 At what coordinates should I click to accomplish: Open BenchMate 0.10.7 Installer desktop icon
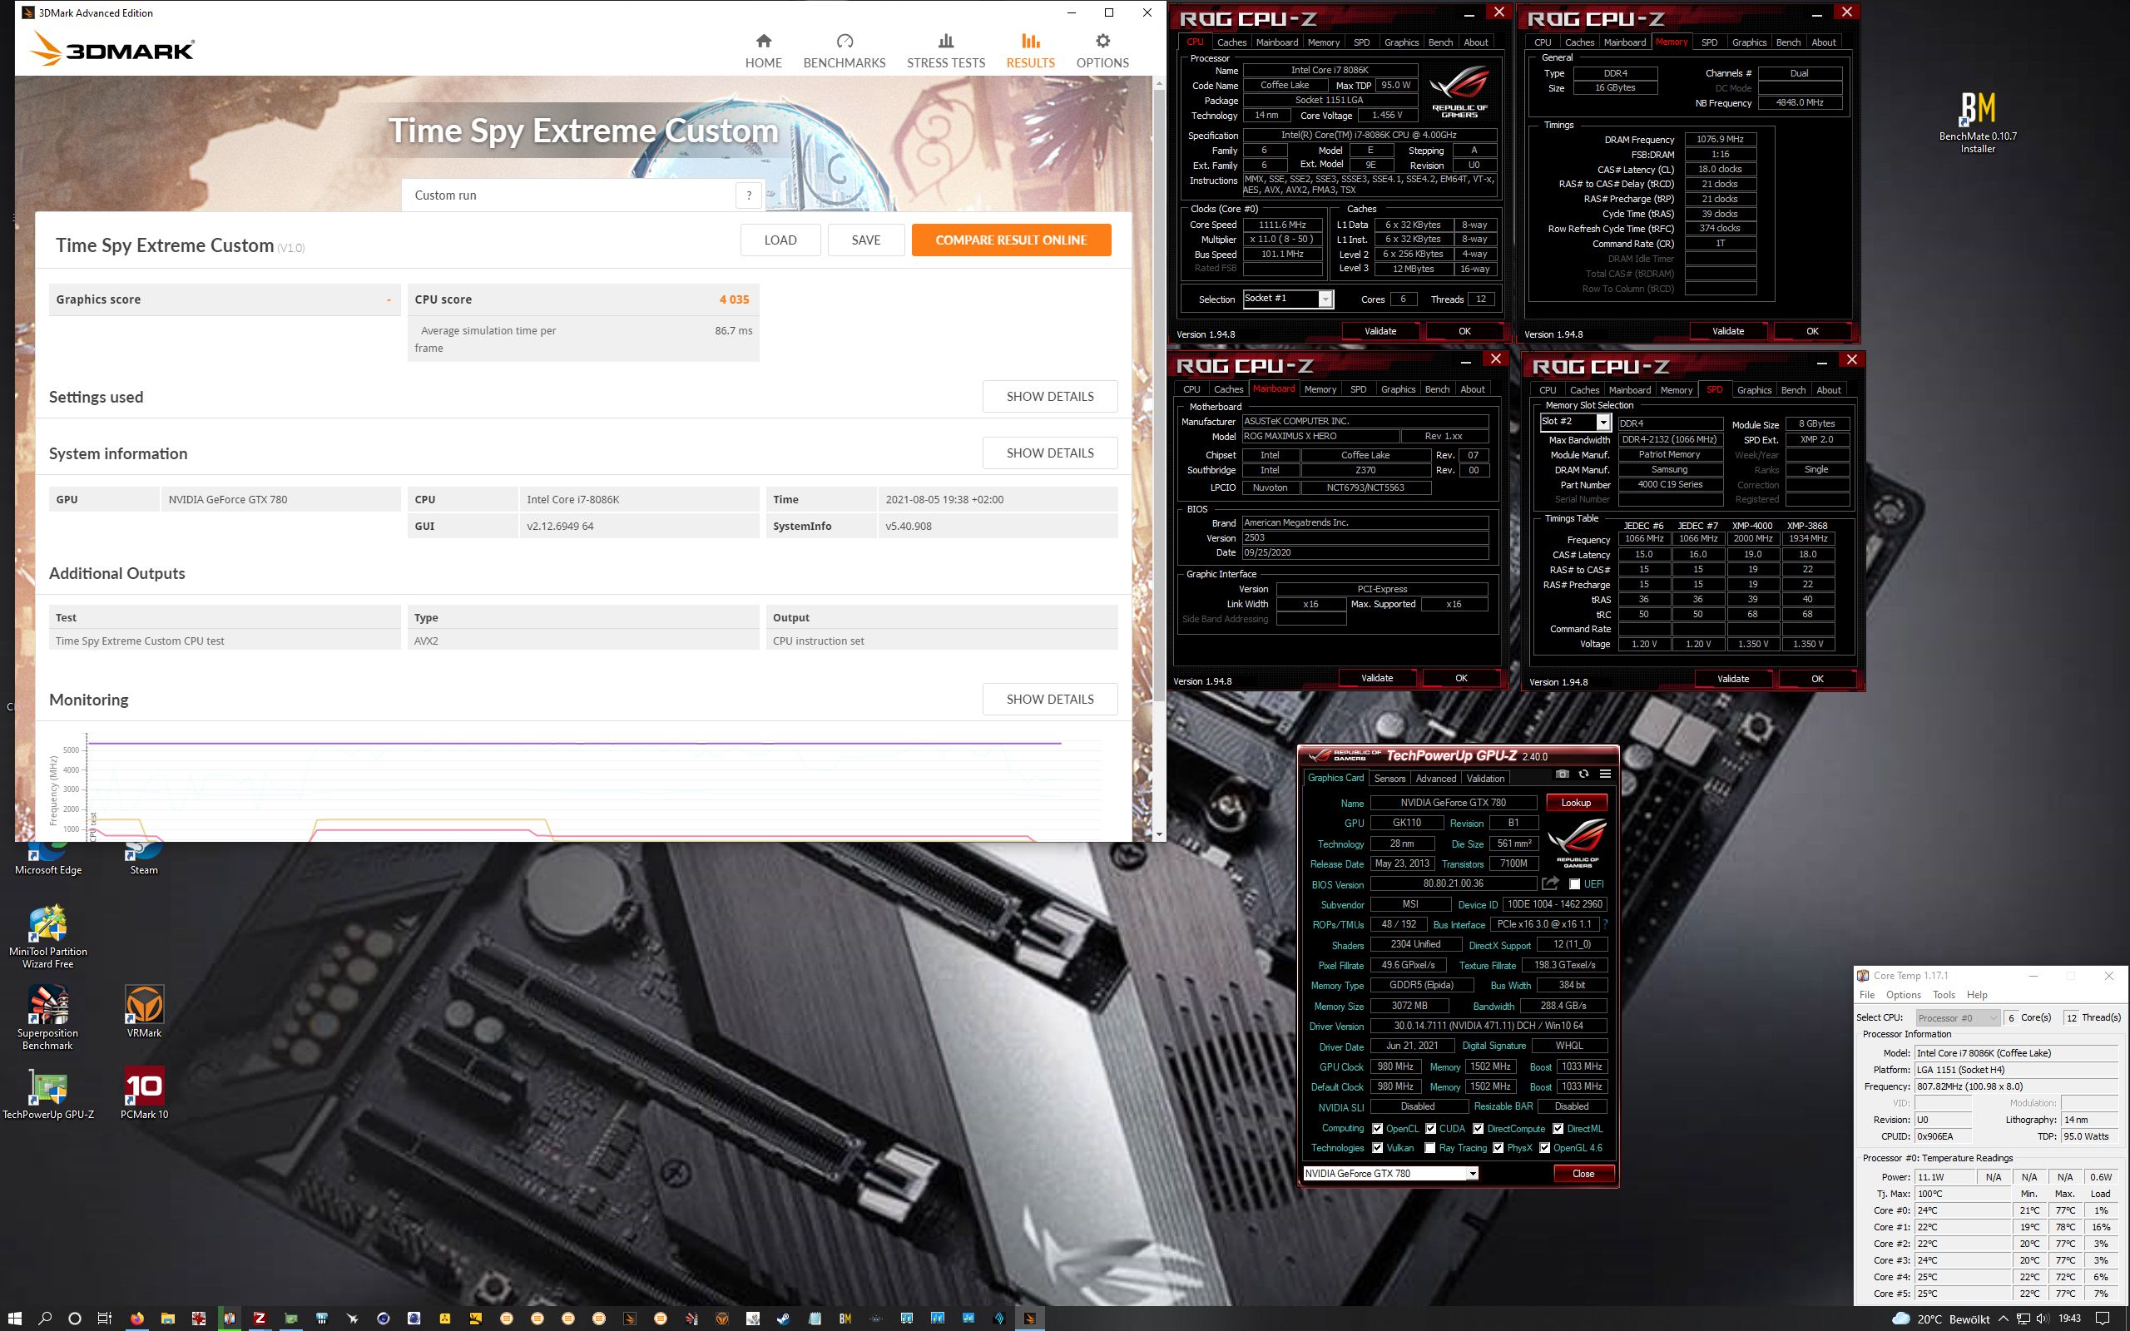pyautogui.click(x=1977, y=122)
